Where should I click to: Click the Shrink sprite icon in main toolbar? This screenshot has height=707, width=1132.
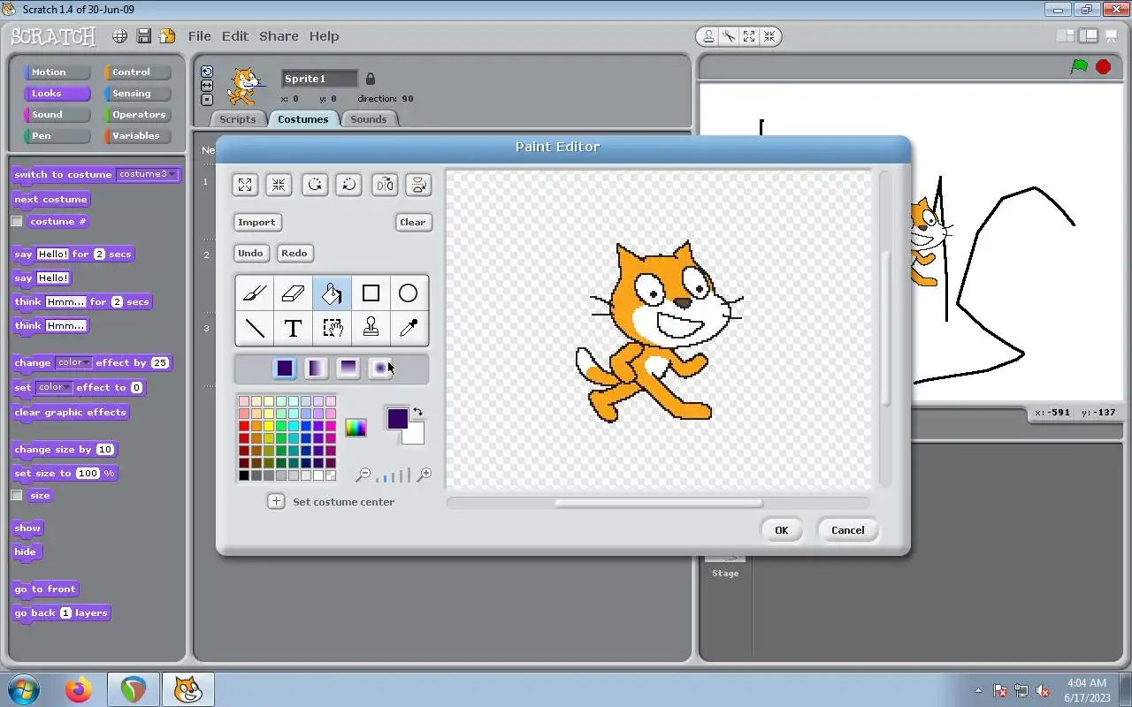pyautogui.click(x=769, y=36)
